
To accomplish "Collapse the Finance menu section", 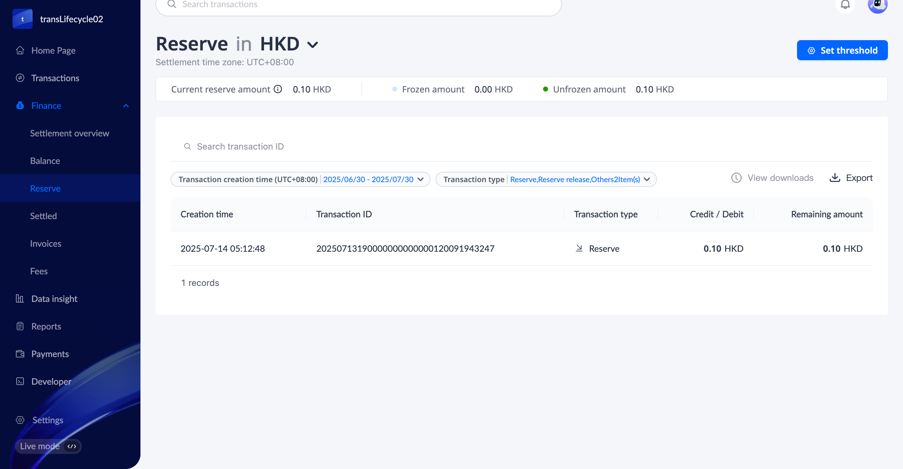I will coord(126,106).
